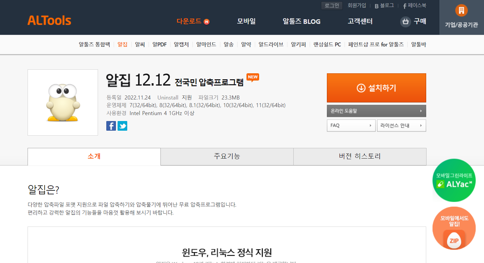Select 알집 in product bar
The image size is (484, 263).
123,44
